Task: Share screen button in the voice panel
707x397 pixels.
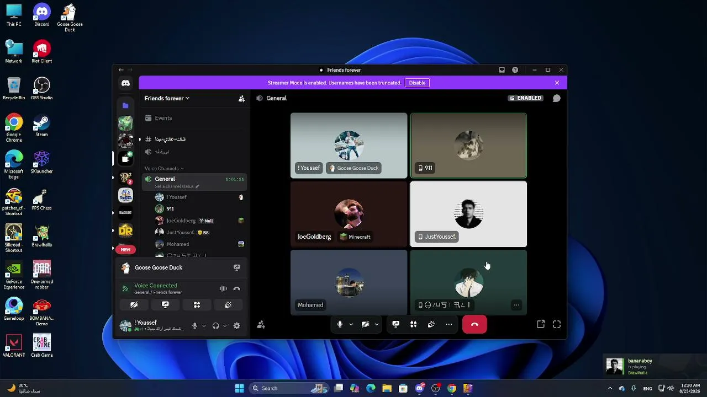Action: click(x=165, y=304)
